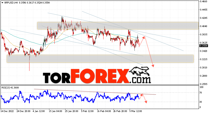
Task: Select the lower gray support zone rectangle
Action: [x=100, y=59]
